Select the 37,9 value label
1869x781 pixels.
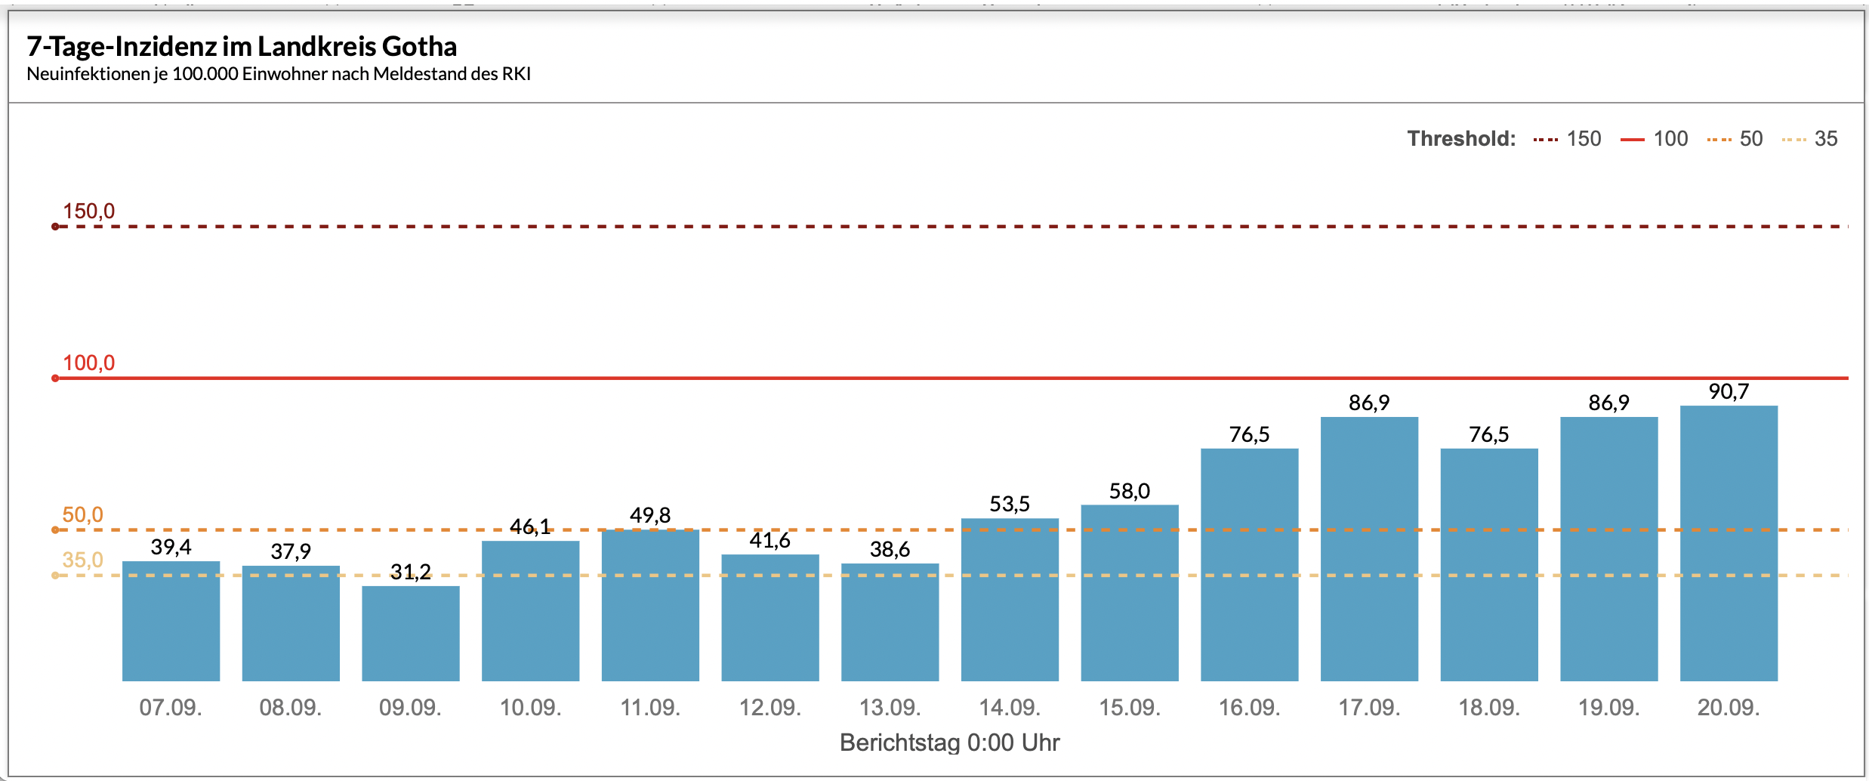tap(291, 551)
